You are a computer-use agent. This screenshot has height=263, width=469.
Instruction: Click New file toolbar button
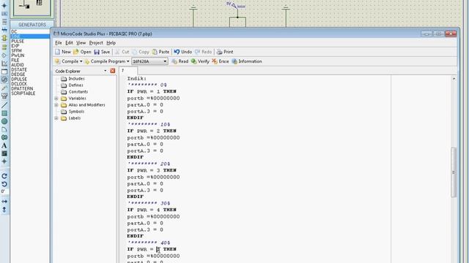(63, 52)
